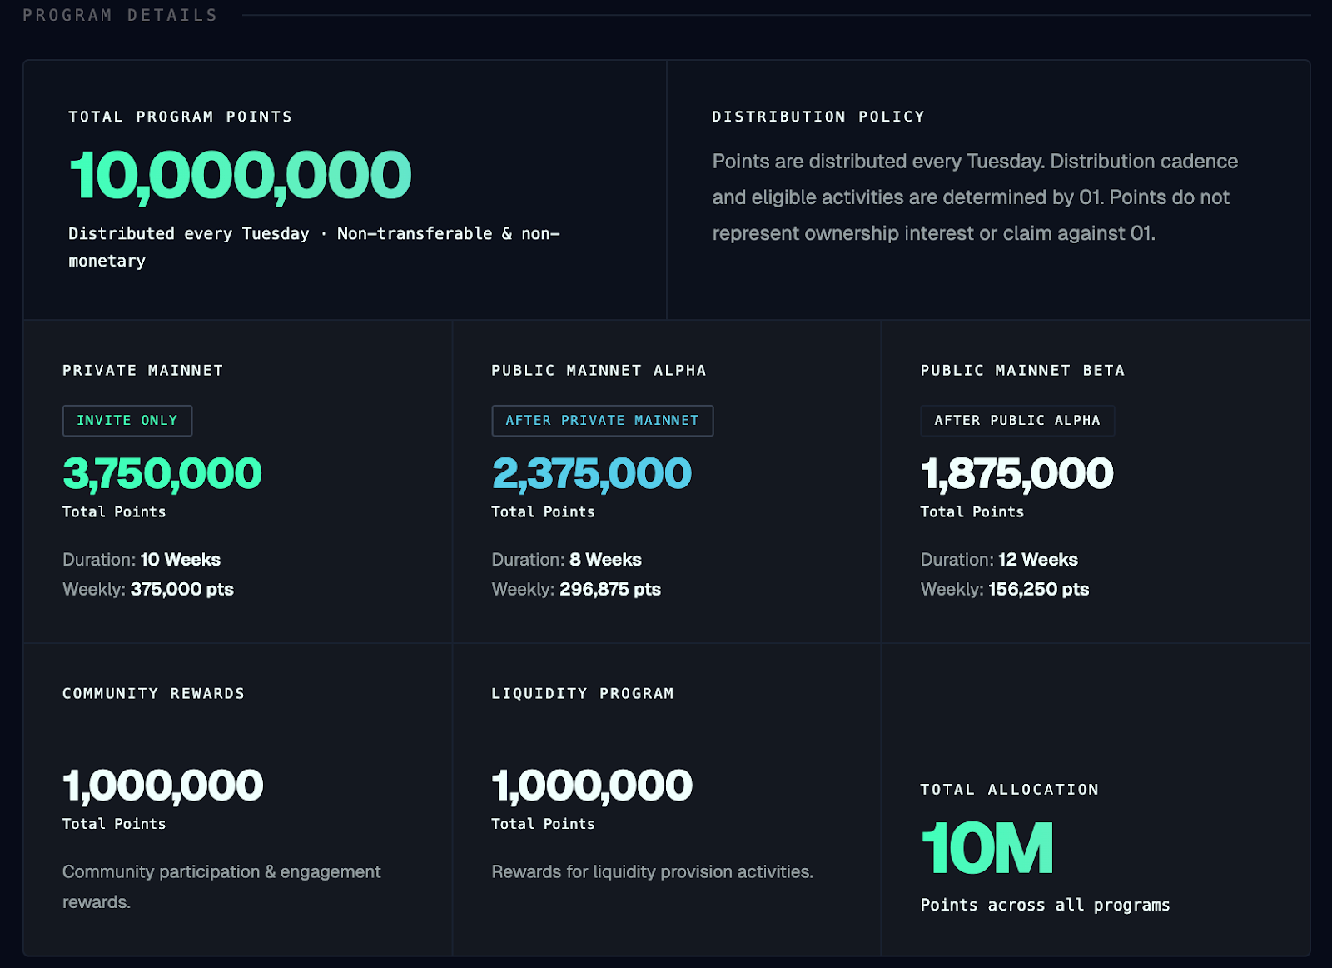
Task: Click the Community Rewards 1,000,000 figure
Action: (x=163, y=786)
